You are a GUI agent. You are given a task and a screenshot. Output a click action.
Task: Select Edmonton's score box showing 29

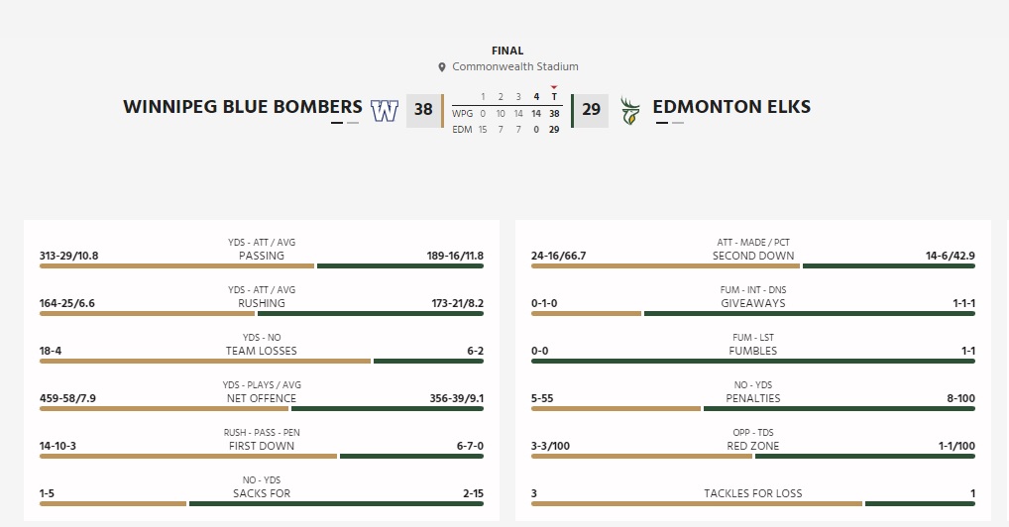click(591, 110)
